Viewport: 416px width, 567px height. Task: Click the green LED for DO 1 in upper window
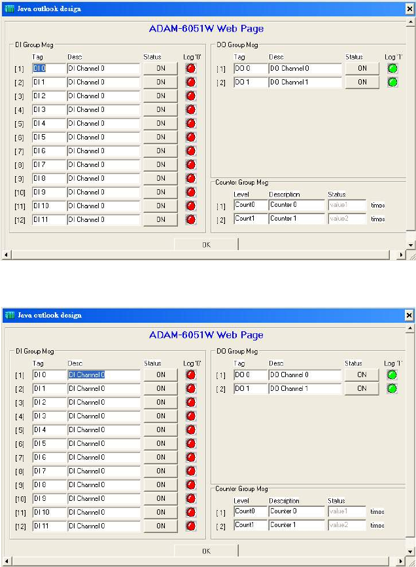coord(392,82)
